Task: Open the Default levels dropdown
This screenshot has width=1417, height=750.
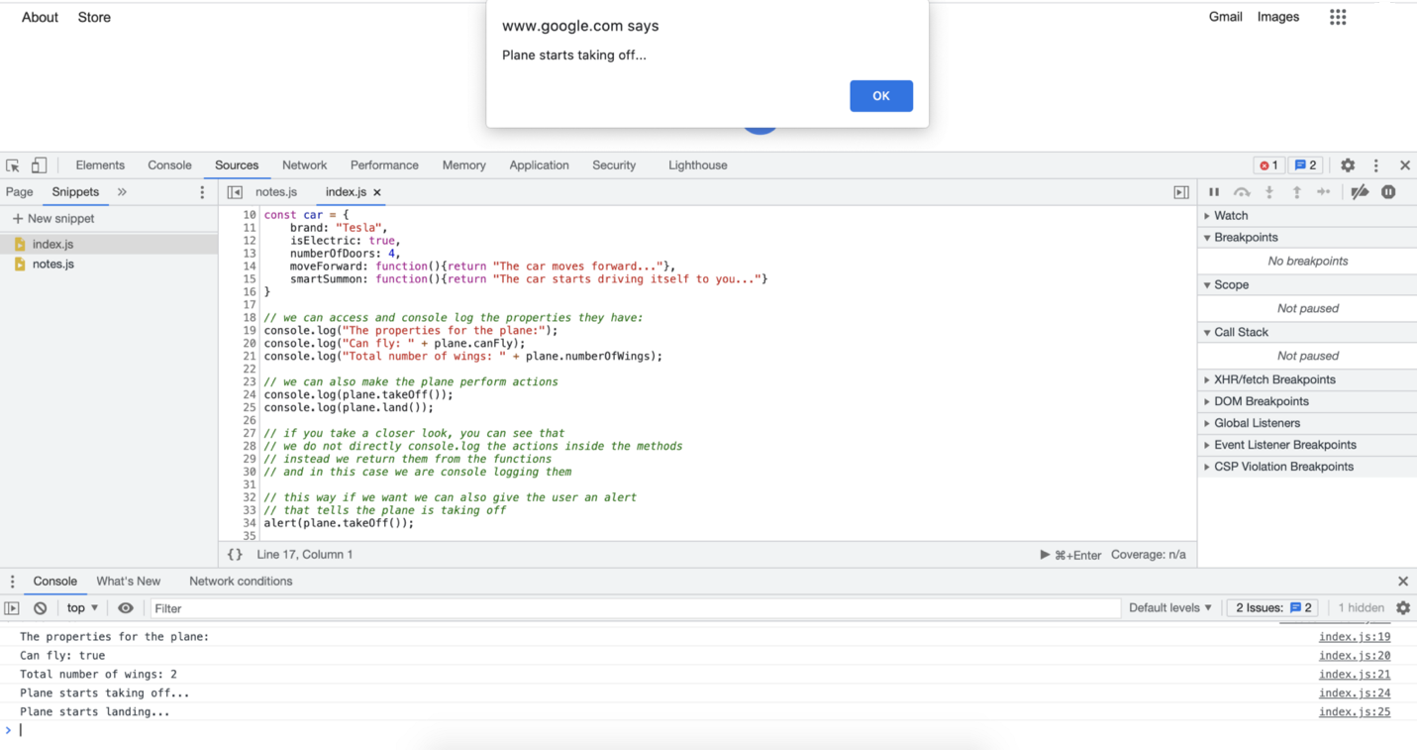Action: pos(1169,608)
